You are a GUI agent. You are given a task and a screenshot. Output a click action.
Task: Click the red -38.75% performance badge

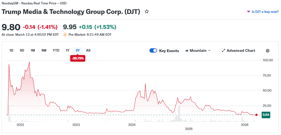[x=78, y=58]
